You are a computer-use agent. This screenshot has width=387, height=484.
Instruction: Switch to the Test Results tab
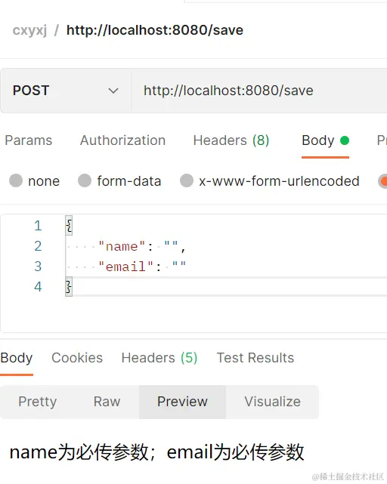pyautogui.click(x=255, y=358)
